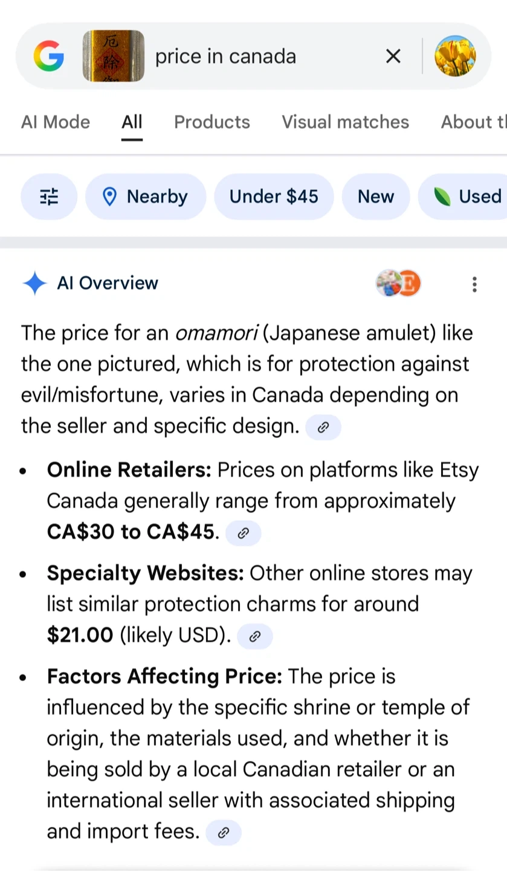This screenshot has height=871, width=507.
Task: Tap the amulet image thumbnail in search bar
Action: [114, 56]
